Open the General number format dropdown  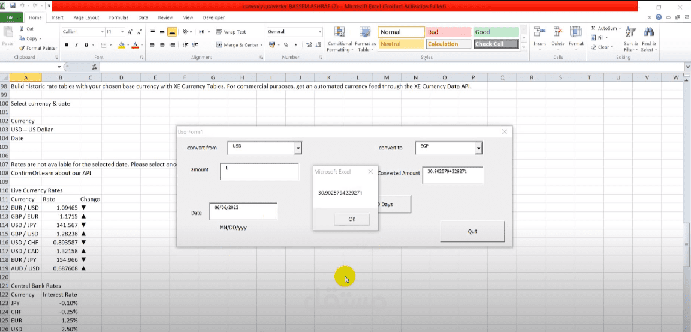321,32
